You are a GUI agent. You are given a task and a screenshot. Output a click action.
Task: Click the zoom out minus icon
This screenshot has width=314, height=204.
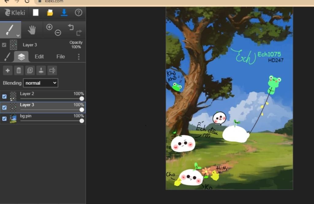[58, 33]
